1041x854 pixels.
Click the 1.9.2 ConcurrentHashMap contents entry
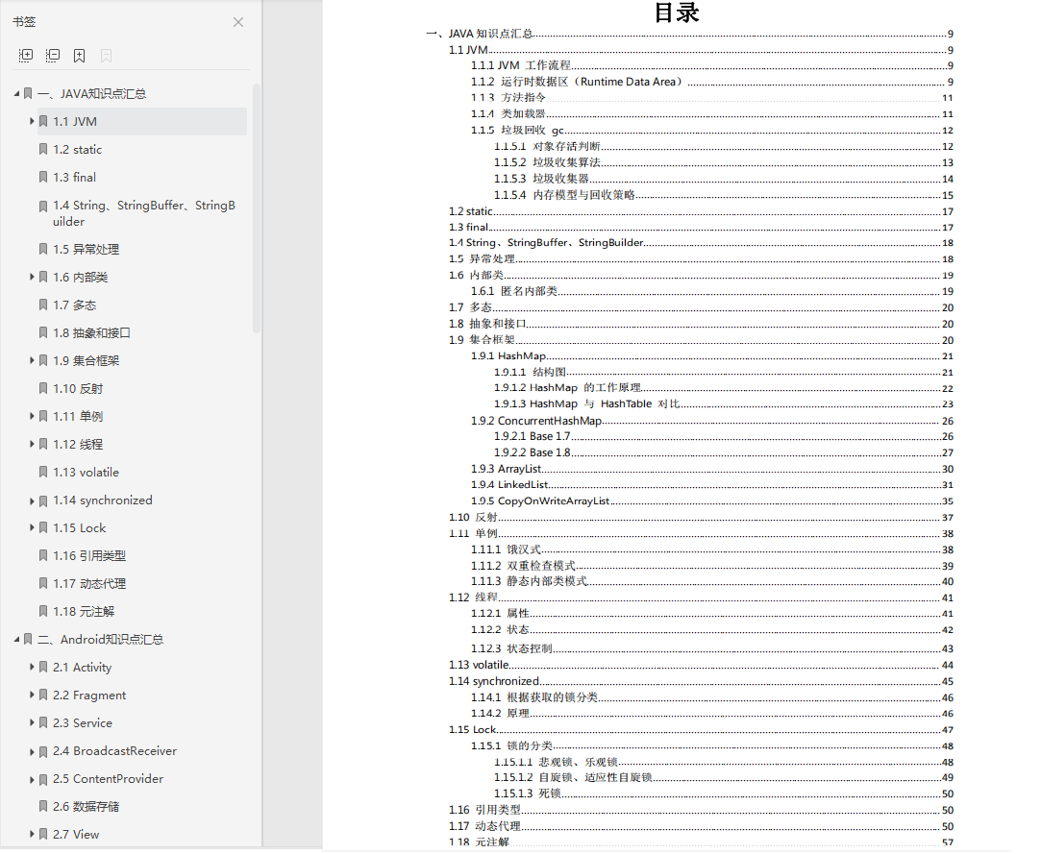[711, 421]
